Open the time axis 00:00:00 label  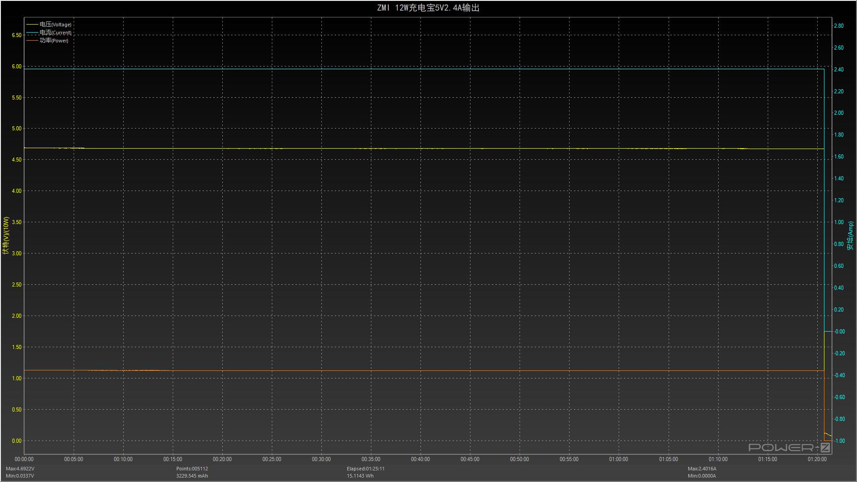coord(25,459)
